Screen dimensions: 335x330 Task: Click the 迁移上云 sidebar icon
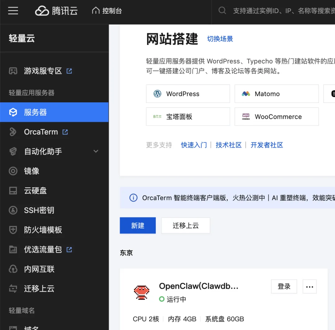tap(13, 289)
